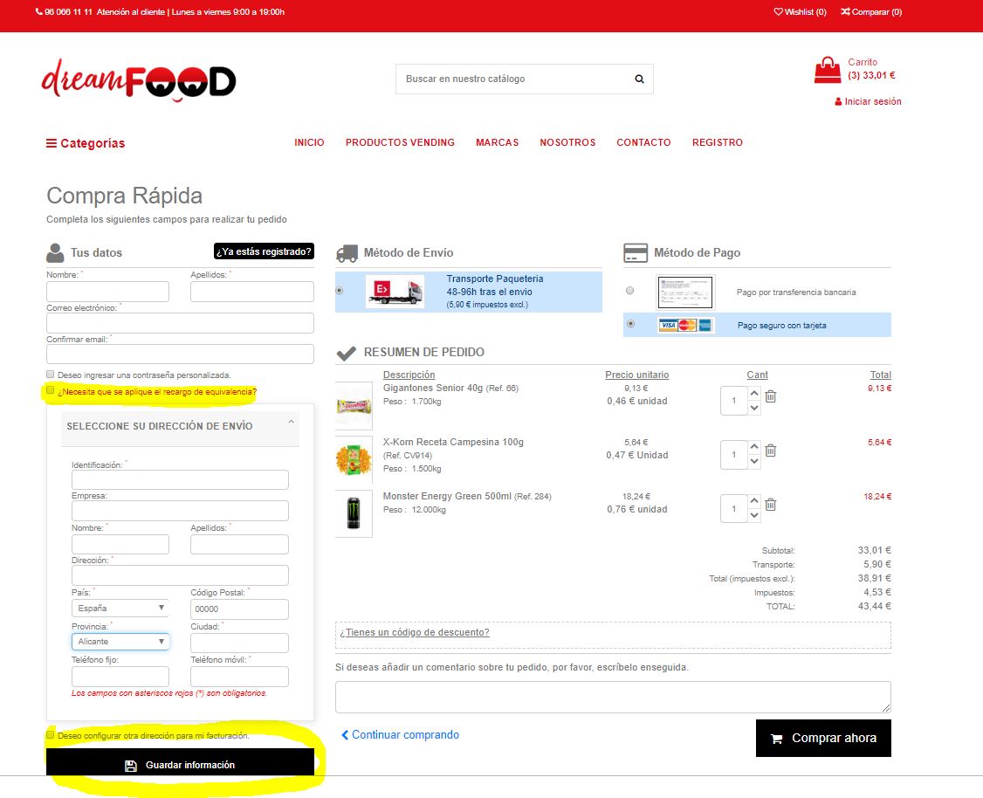Click Monster Energy Green 500ml product name
Image resolution: width=983 pixels, height=798 pixels.
click(447, 496)
